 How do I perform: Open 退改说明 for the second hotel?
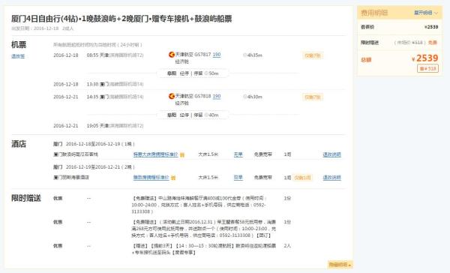click(x=331, y=178)
